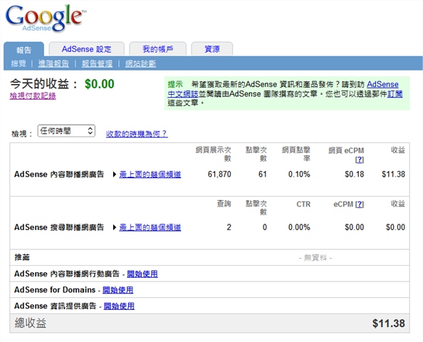The width and height of the screenshot is (423, 342).
Task: Open 報告管理 in the sub-navigation
Action: click(x=97, y=63)
